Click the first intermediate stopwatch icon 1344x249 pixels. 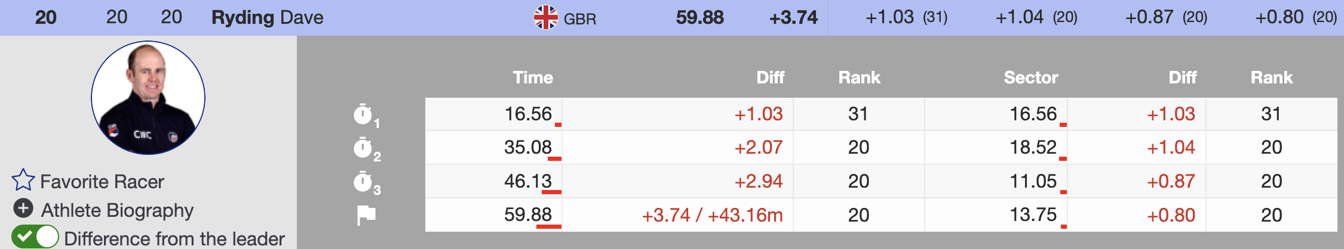363,114
